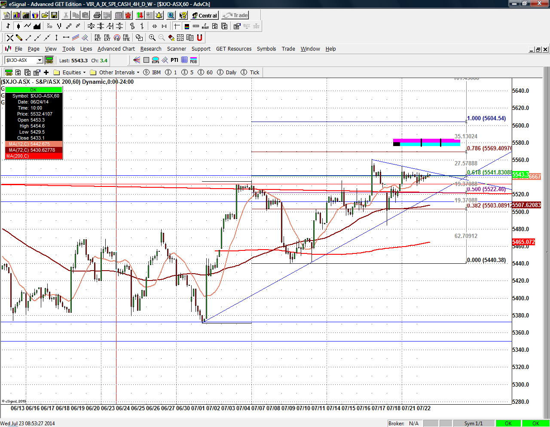This screenshot has width=550, height=427.
Task: Select the Fib Time tool
Action: [x=126, y=38]
